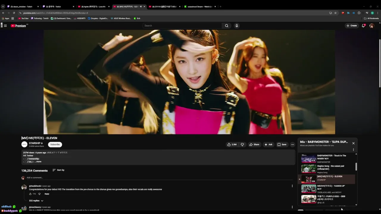381x214 pixels.
Task: Click the Add a comment field
Action: [x=160, y=178]
